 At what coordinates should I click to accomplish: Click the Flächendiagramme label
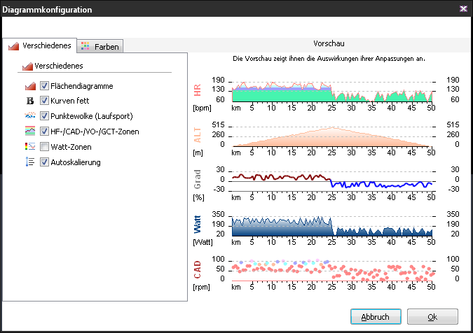[x=82, y=86]
